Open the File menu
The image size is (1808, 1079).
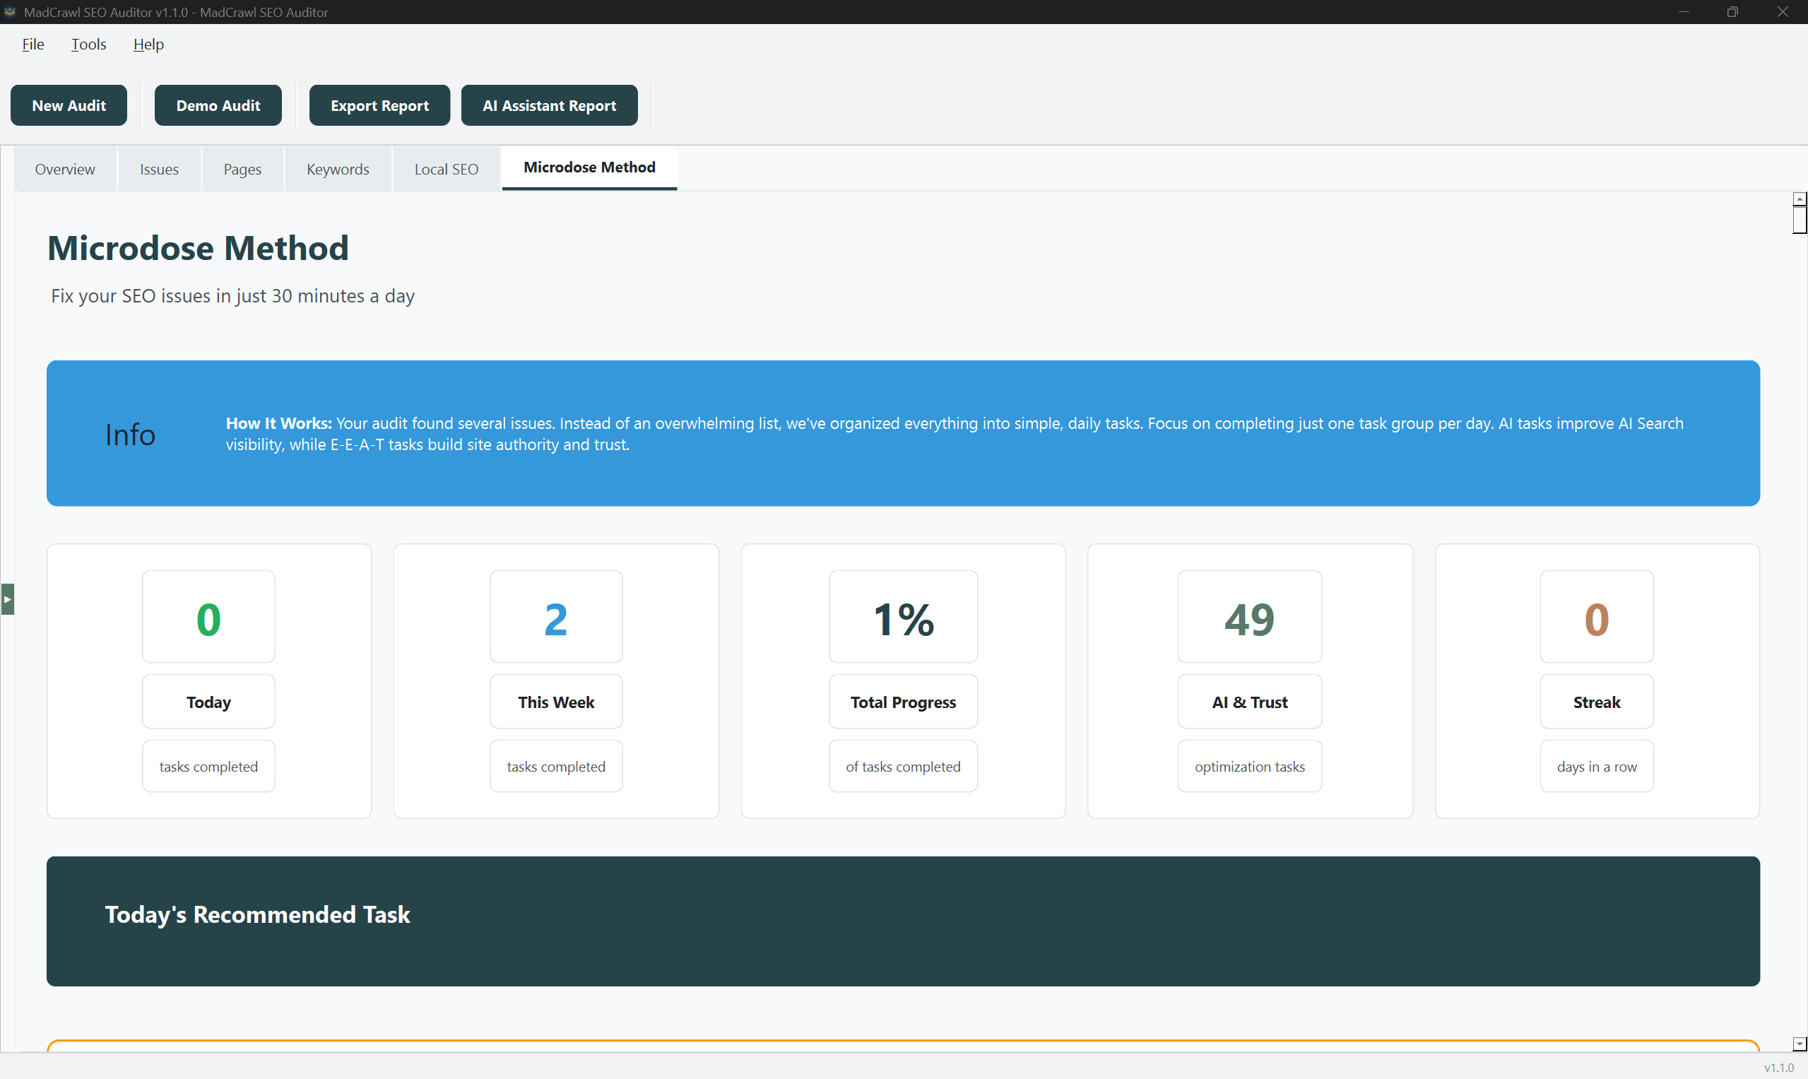pos(33,45)
